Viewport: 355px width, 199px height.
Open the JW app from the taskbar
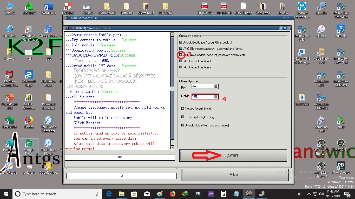coord(211,194)
